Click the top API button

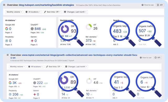[x=160, y=5]
